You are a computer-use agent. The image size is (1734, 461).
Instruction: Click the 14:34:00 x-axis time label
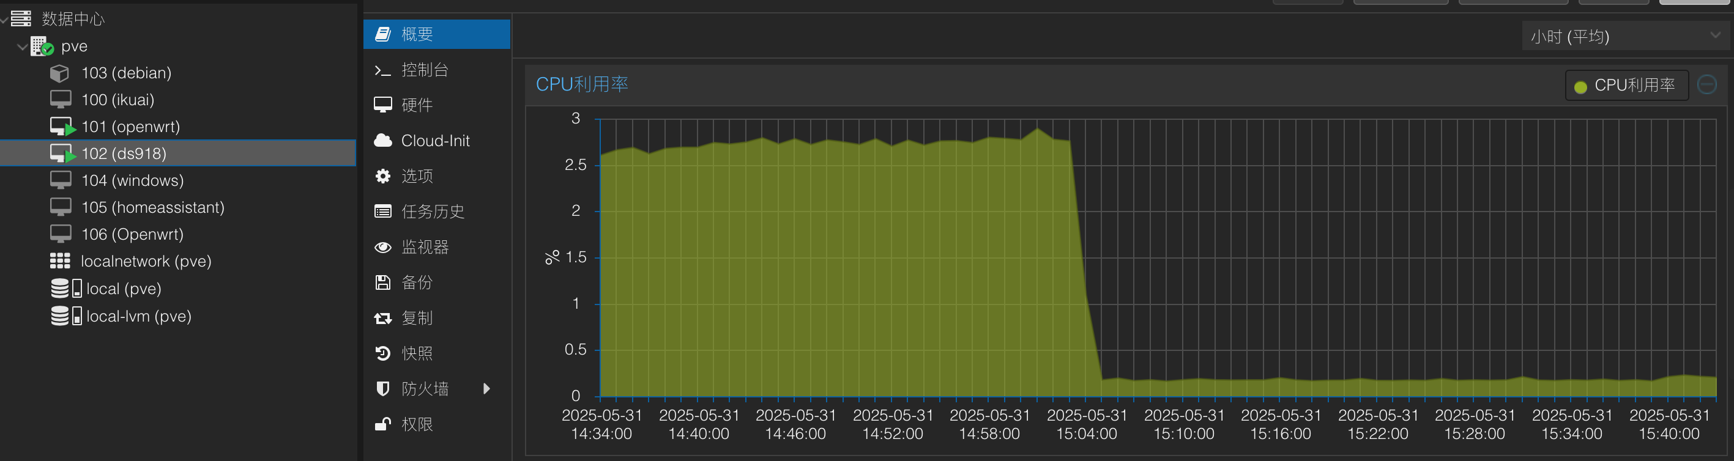click(602, 425)
